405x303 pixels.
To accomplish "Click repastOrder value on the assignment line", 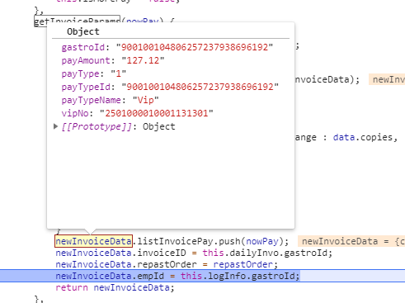I will pyautogui.click(x=243, y=264).
